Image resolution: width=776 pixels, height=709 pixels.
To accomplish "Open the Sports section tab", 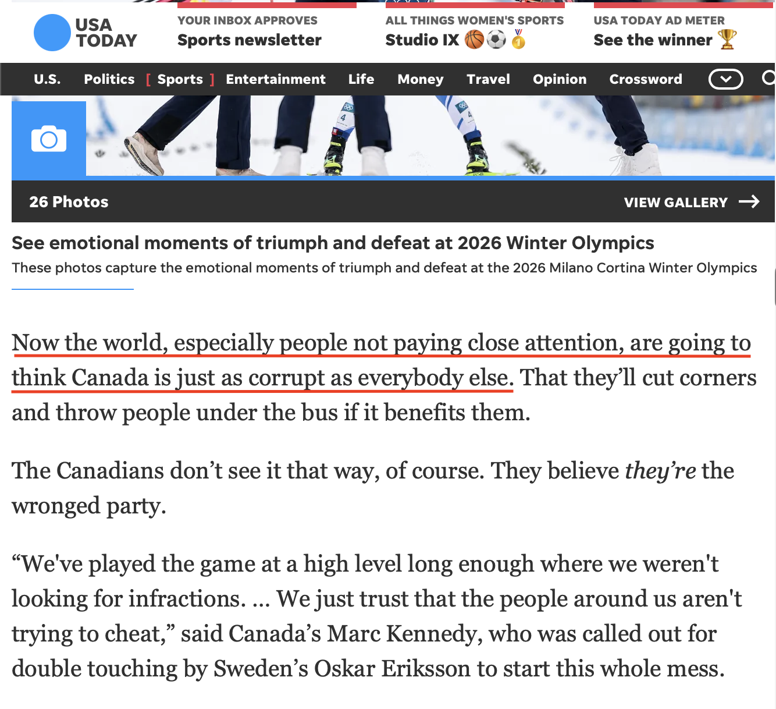I will [180, 79].
